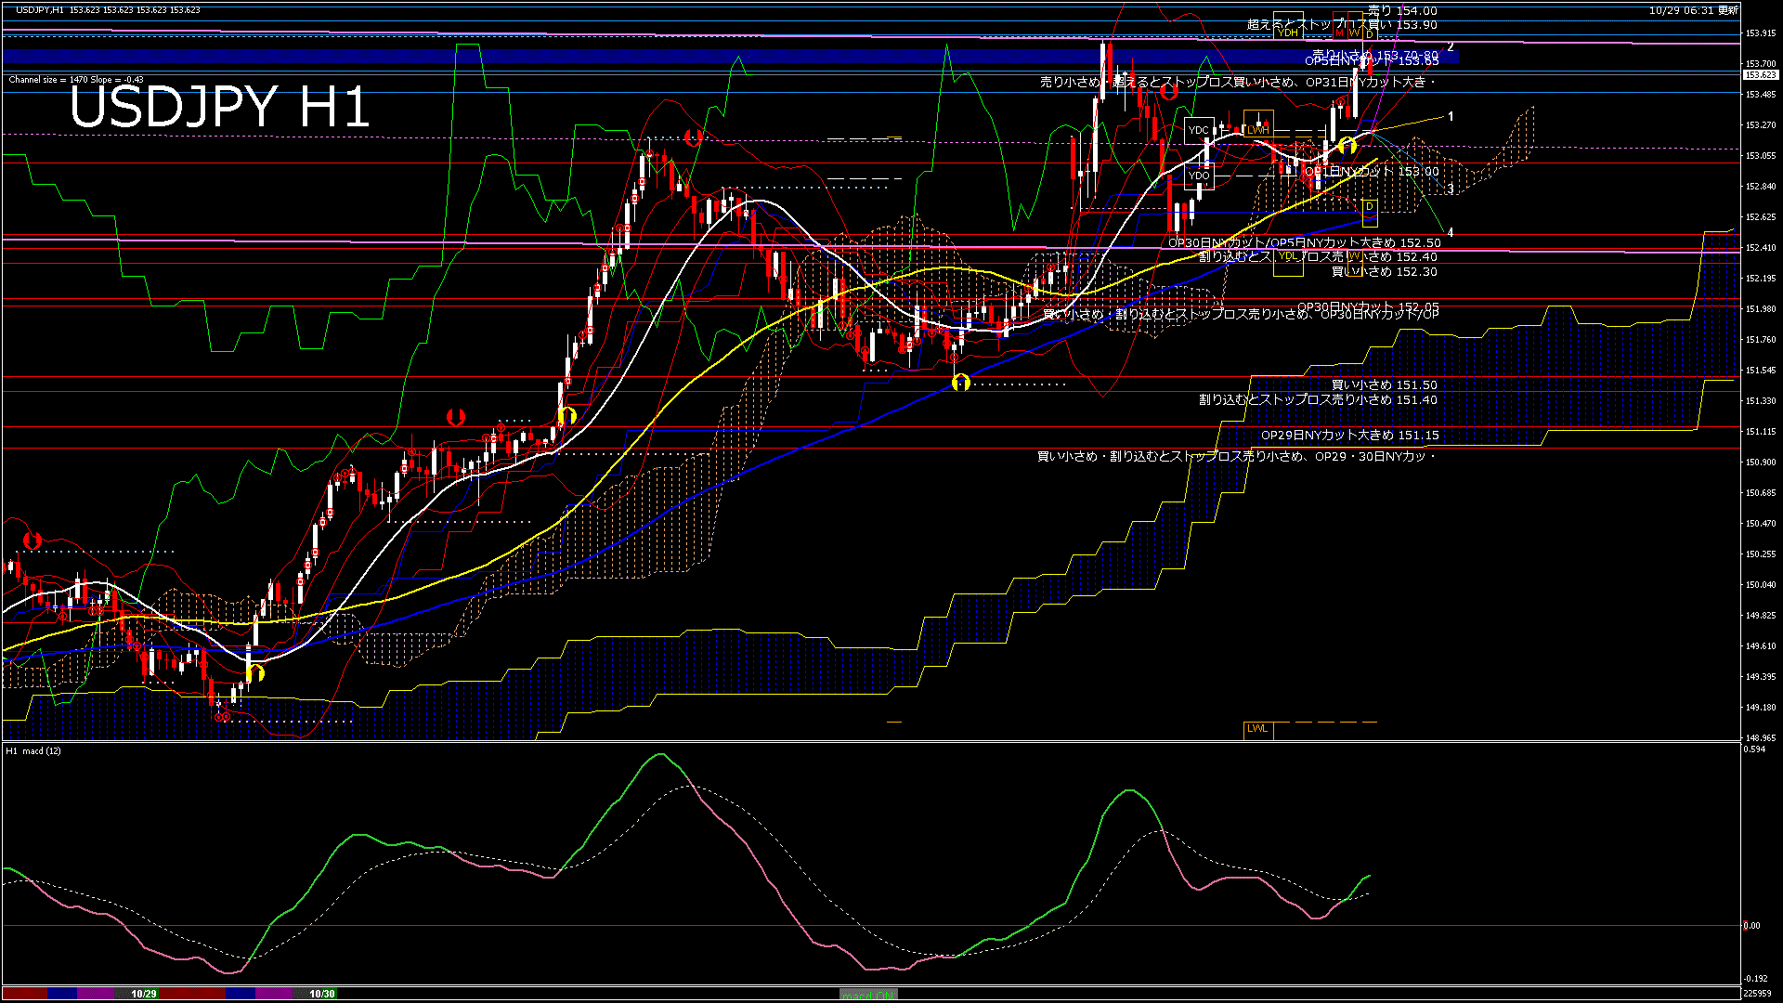The height and width of the screenshot is (1003, 1783).
Task: Click the YDO yesterday-open label box
Action: [x=1199, y=176]
